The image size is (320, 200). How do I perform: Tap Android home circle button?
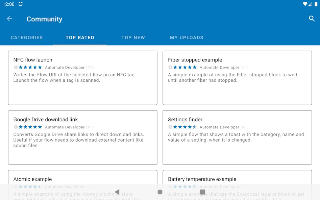(160, 192)
